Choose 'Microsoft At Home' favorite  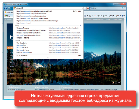pyautogui.click(x=49, y=50)
